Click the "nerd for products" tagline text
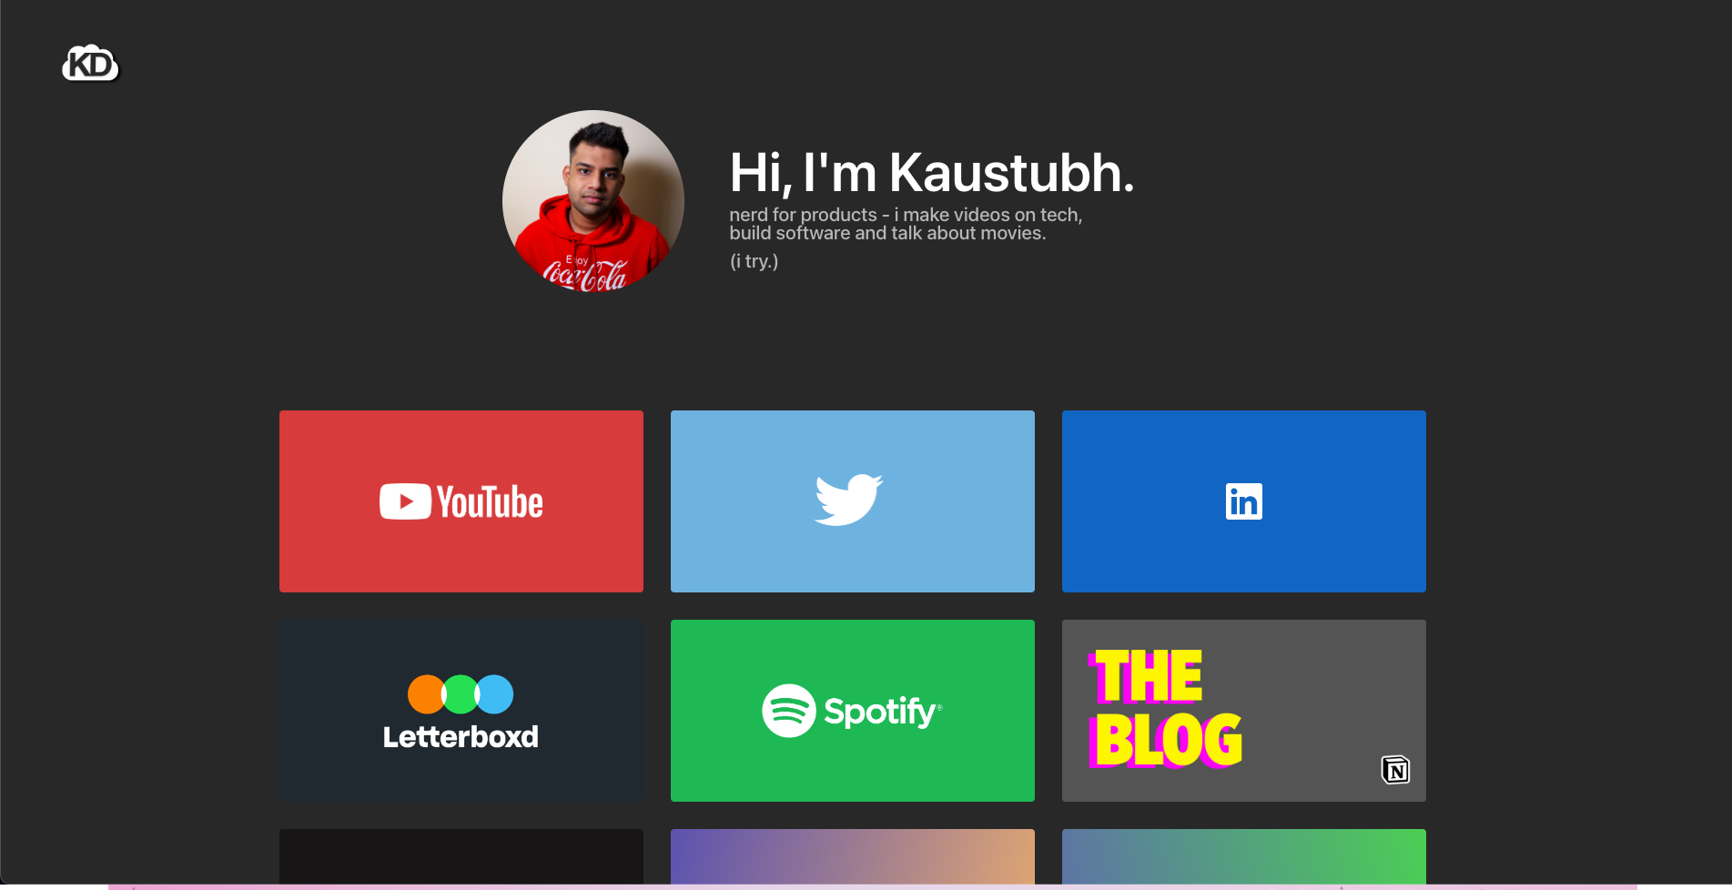This screenshot has width=1732, height=890. [x=906, y=224]
